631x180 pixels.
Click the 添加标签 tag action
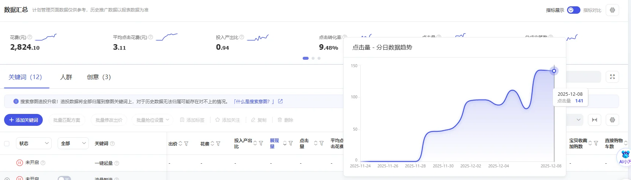192,120
